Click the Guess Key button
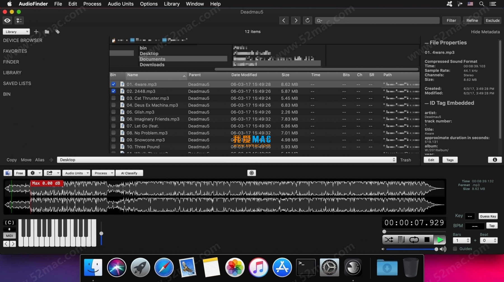 click(x=488, y=216)
